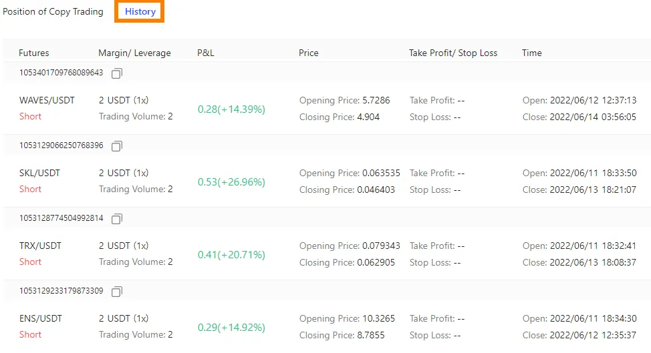651x353 pixels.
Task: Click TRX P&L value 0.41(+20.71%)
Action: (x=231, y=255)
